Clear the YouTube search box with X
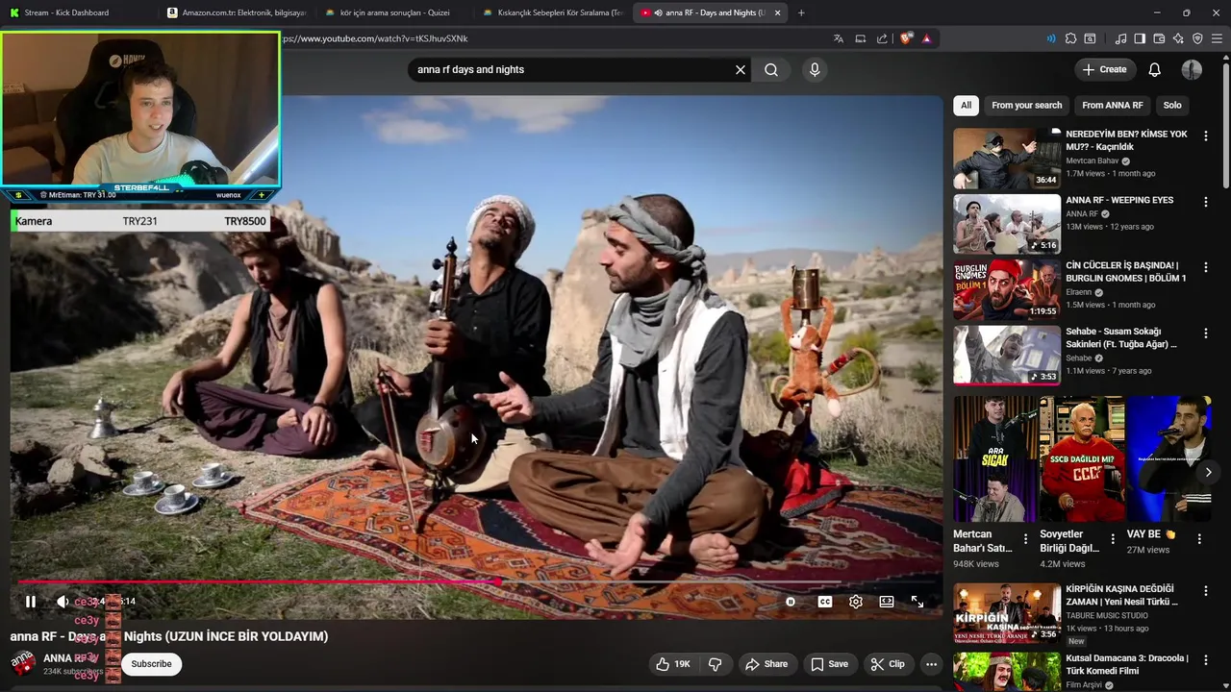 741,70
